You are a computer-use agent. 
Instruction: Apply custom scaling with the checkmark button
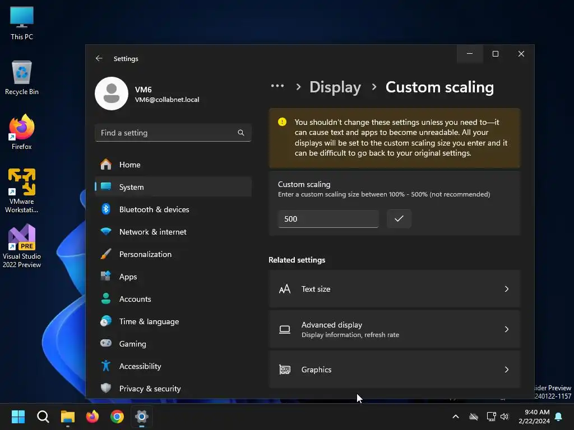(x=399, y=219)
